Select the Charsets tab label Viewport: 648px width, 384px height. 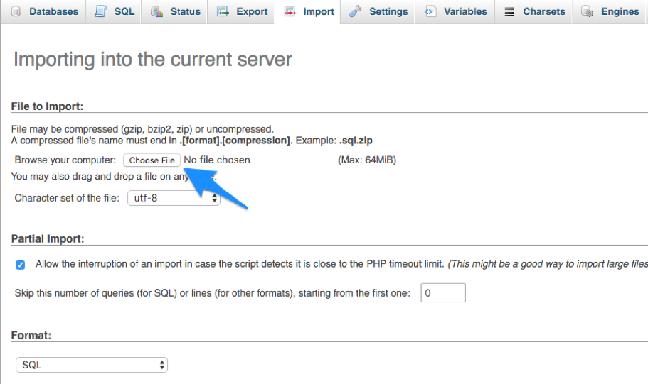[x=543, y=12]
